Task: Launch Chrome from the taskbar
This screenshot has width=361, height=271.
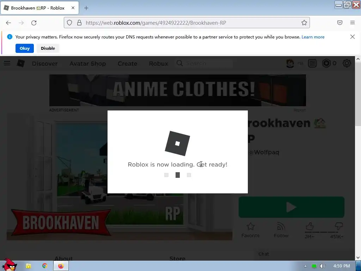Action: 45,266
